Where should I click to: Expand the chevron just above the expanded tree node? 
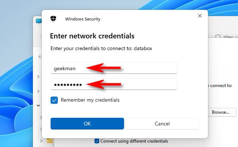point(38,91)
